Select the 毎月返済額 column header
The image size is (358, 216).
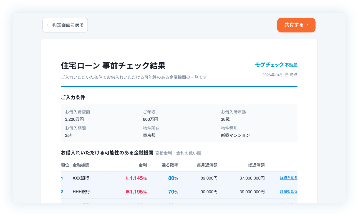(207, 165)
